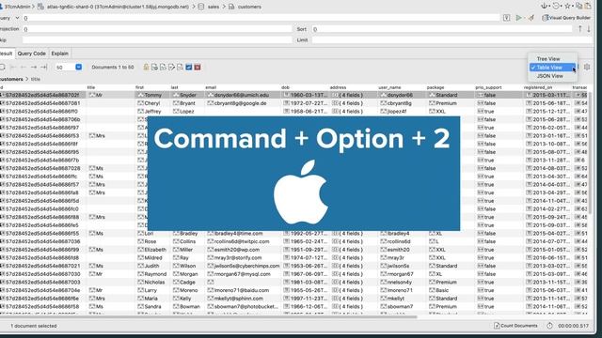Select user_name cell jwilson5s
602x338 pixels.
tap(398, 266)
